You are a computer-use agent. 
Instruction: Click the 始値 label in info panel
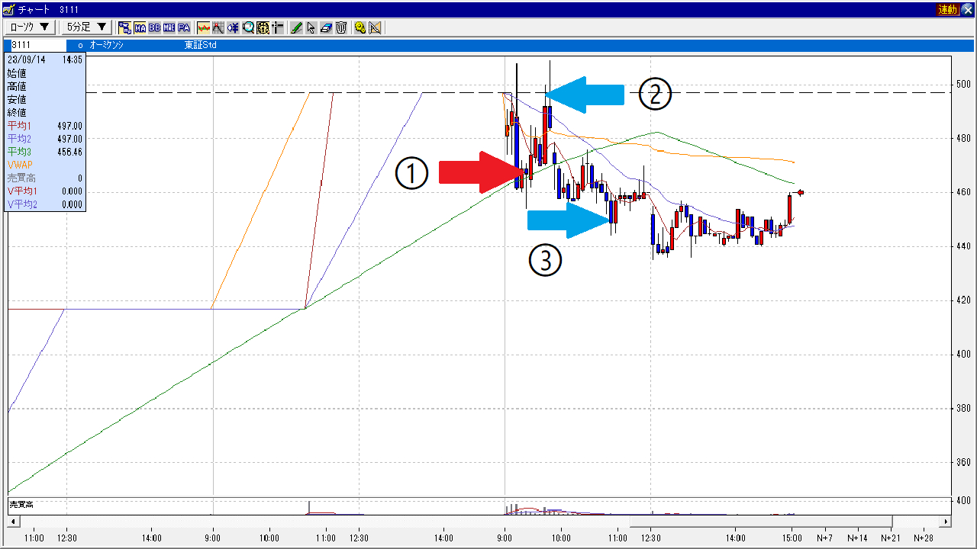coord(17,73)
